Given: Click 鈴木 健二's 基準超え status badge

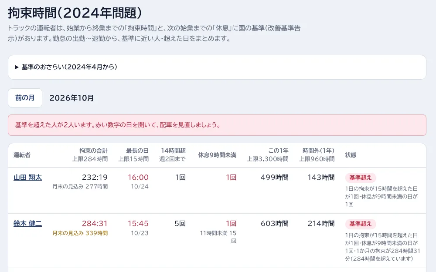Looking at the screenshot, I should [x=361, y=224].
